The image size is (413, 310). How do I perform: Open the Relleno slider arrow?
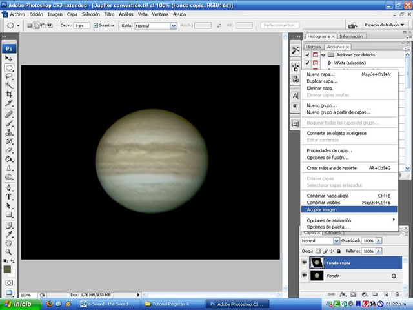click(379, 251)
